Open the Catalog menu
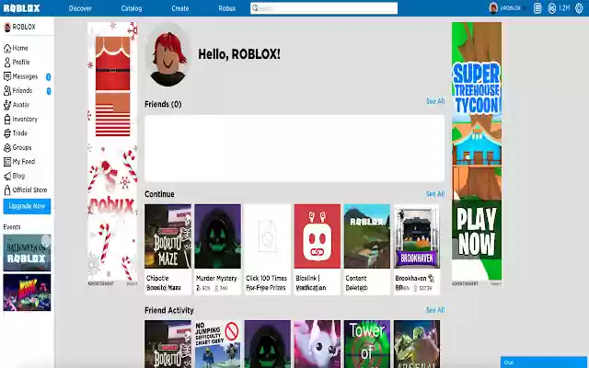This screenshot has width=589, height=368. tap(132, 8)
